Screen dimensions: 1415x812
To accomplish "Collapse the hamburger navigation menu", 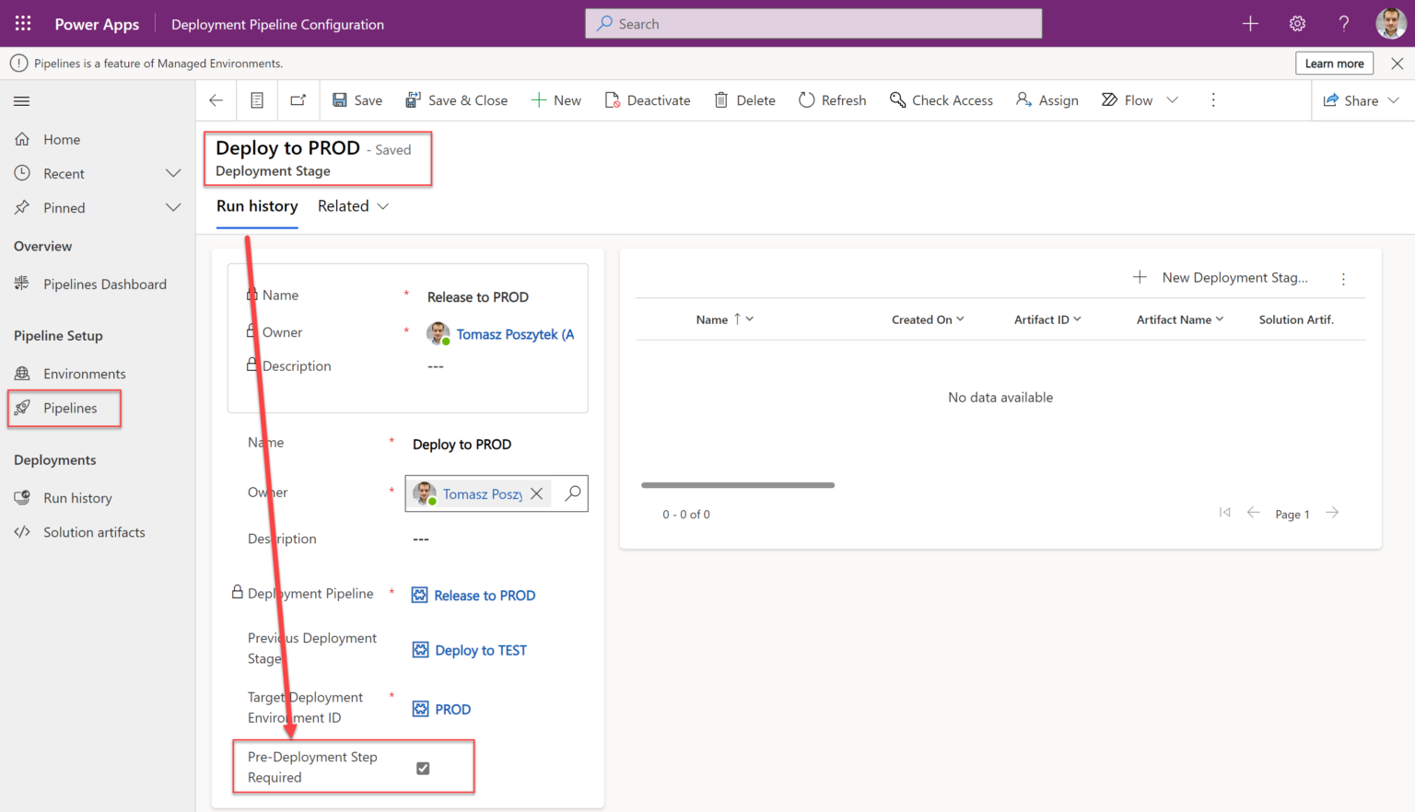I will [22, 101].
